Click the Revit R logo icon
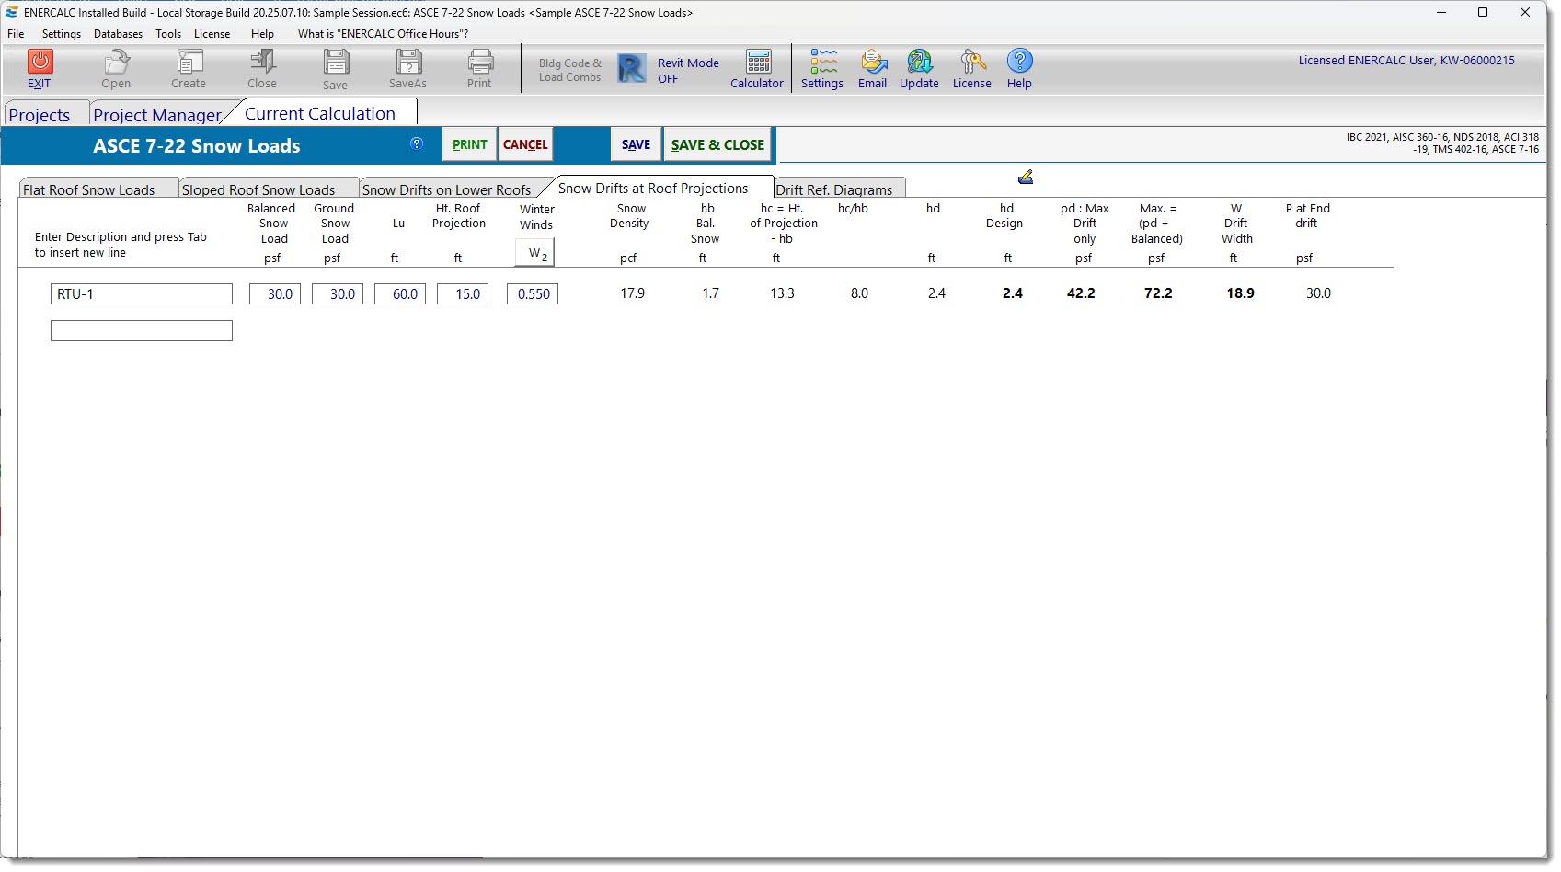The height and width of the screenshot is (872, 1561). (x=632, y=68)
